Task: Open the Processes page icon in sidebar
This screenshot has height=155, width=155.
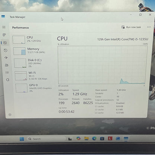Action: pos(4,35)
